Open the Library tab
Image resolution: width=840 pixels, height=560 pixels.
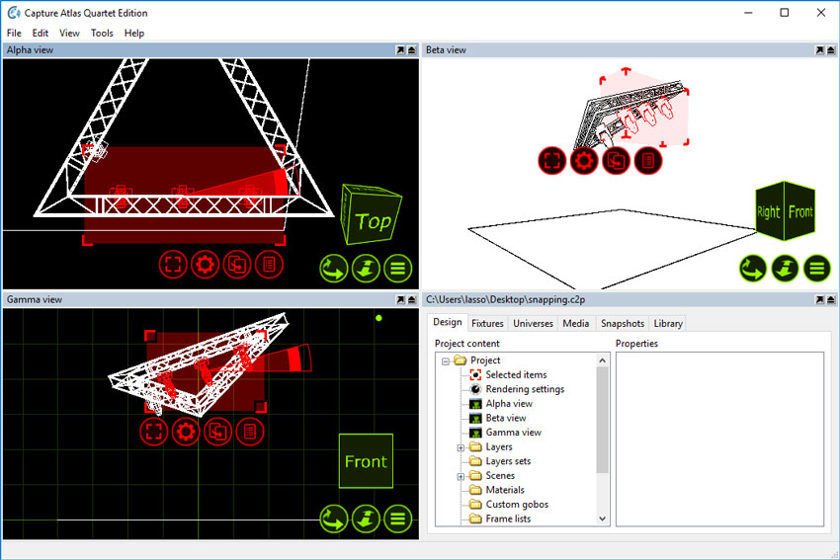[667, 323]
